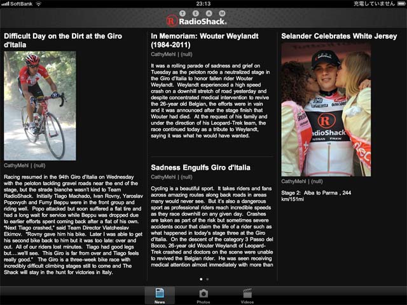This screenshot has width=407, height=305.
Task: Switch to the Photos camera icon
Action: click(203, 294)
